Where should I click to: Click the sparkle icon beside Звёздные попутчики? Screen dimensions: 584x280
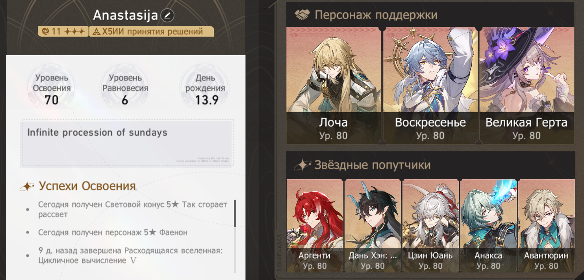[302, 165]
